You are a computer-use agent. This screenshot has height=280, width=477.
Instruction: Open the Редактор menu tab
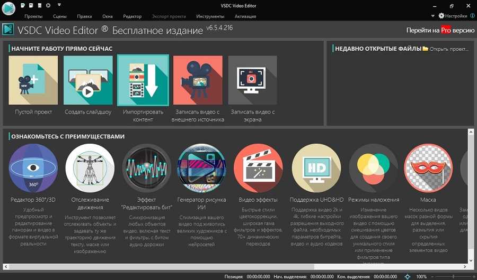(x=132, y=16)
